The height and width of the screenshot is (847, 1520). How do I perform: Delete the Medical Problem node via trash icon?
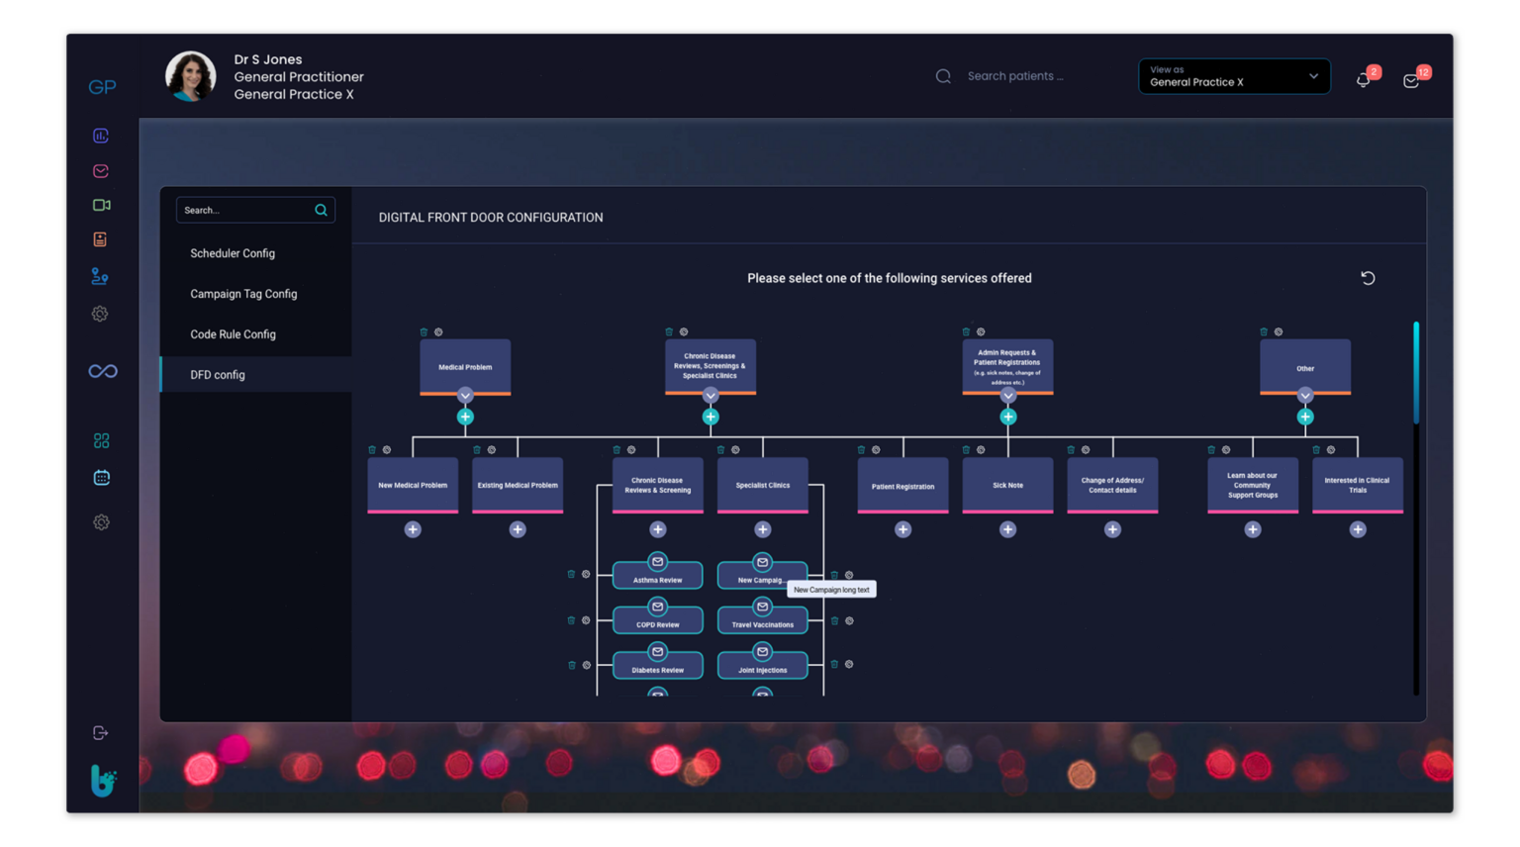point(424,332)
